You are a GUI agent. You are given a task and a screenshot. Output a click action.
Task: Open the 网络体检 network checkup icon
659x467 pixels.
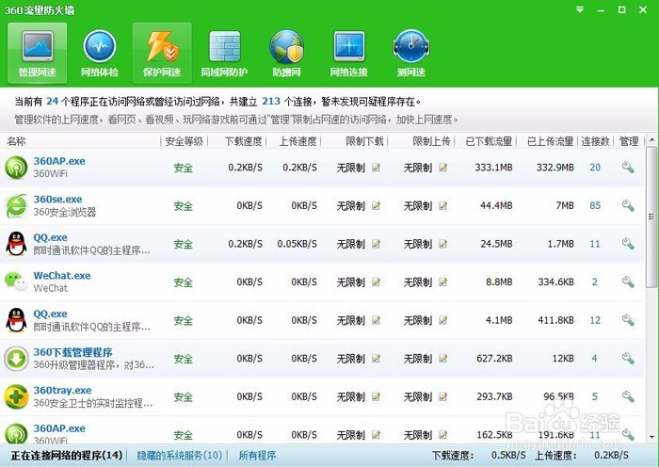pyautogui.click(x=100, y=53)
